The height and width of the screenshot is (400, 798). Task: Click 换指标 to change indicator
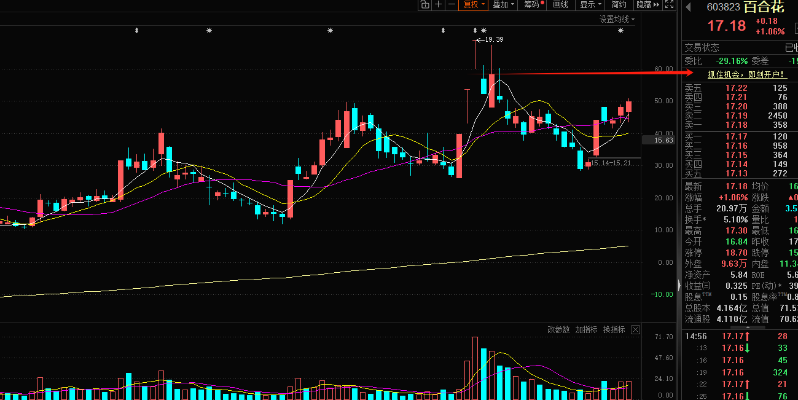coord(614,330)
